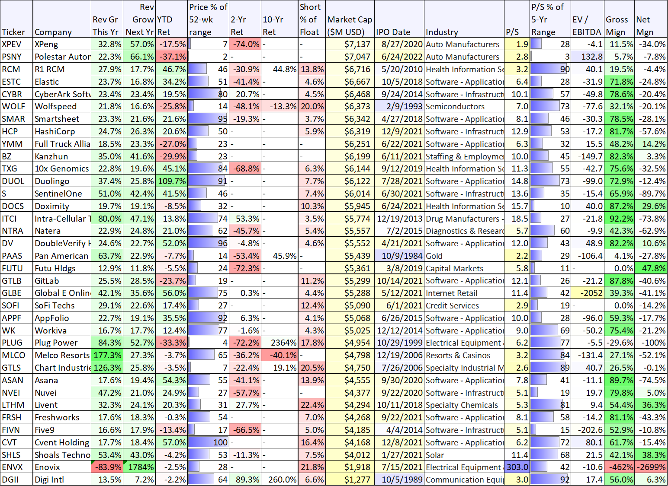Click Duolingo's 109.7% YTD return cell
This screenshot has height=486, width=668.
click(x=171, y=181)
